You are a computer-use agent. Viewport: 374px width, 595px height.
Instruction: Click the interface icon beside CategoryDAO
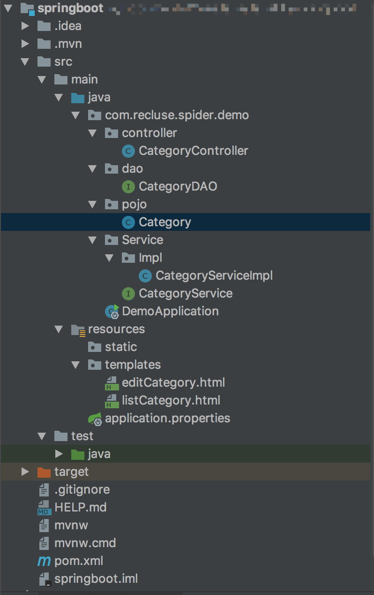coord(128,186)
